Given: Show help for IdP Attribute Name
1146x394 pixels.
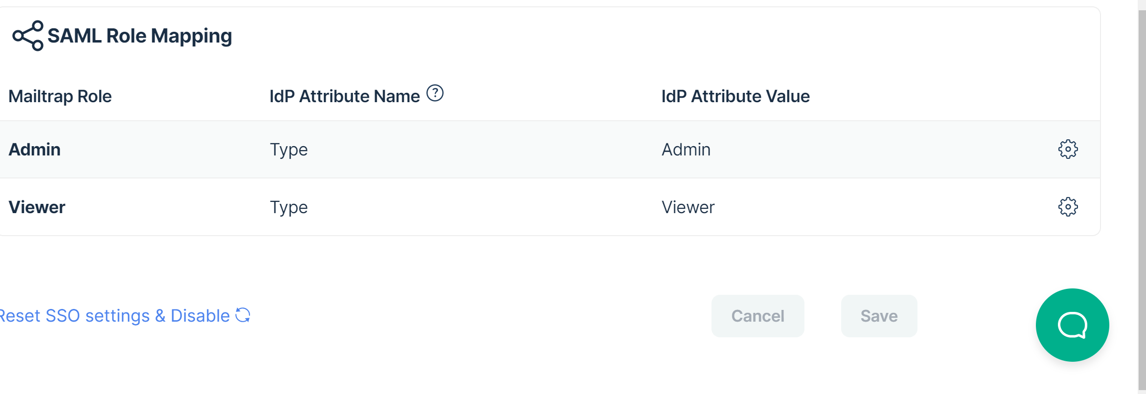Looking at the screenshot, I should 435,93.
